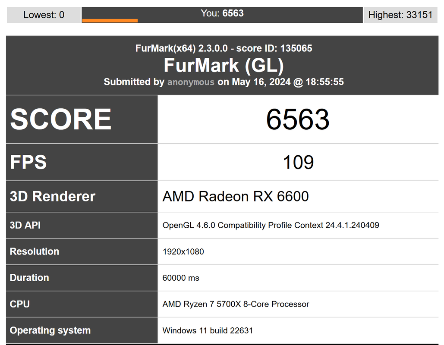Screen dimensions: 444x345
Task: Click the FurMark(x64) 2.3.0.0 score ID heading
Action: click(x=224, y=48)
